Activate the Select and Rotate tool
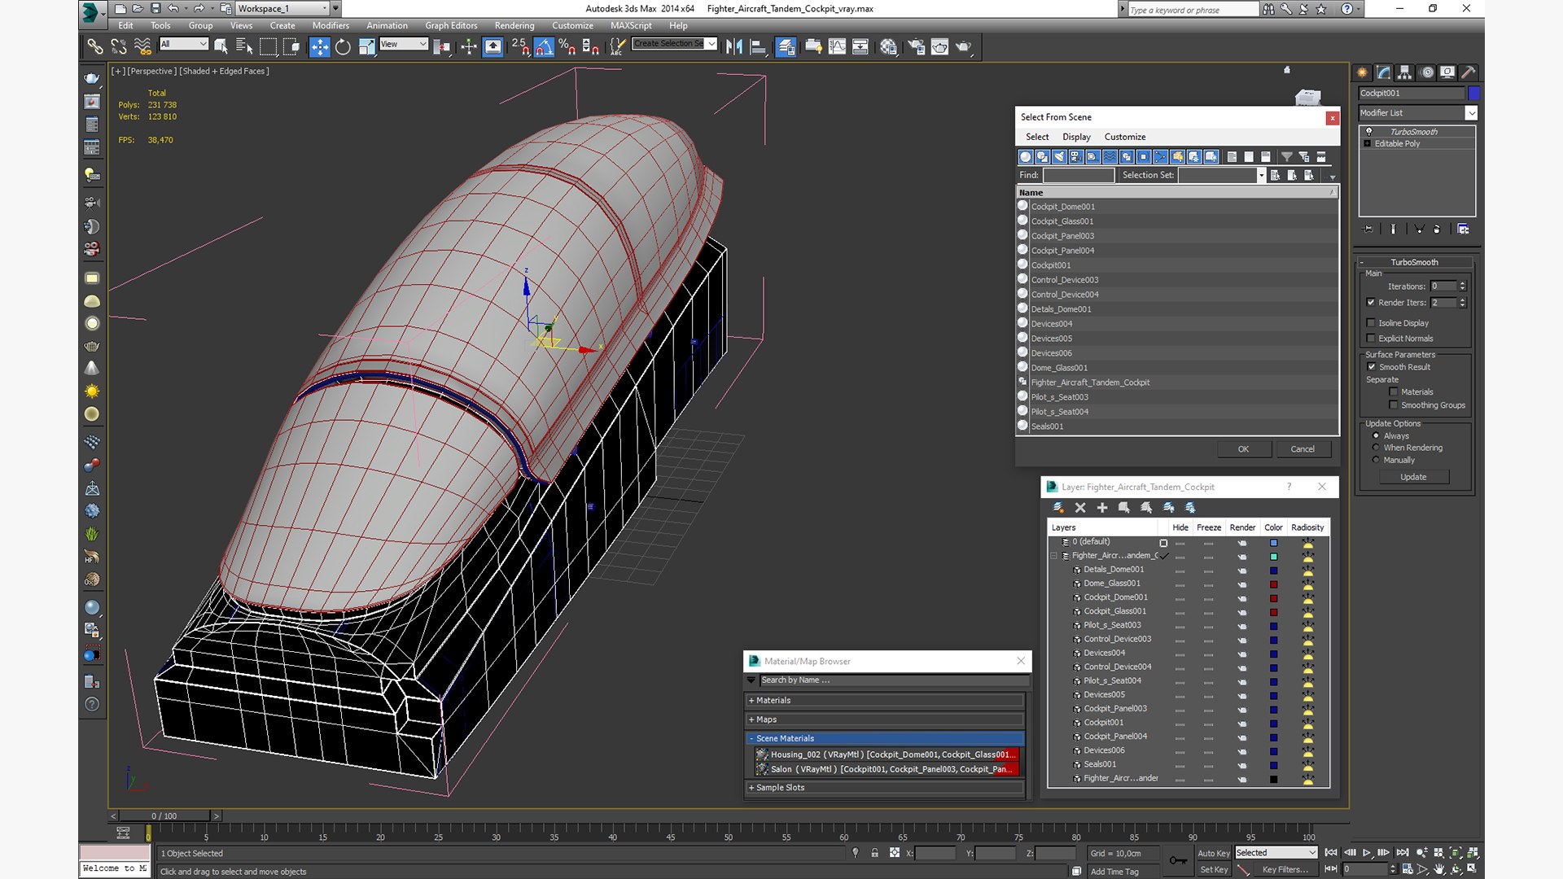The height and width of the screenshot is (879, 1563). [x=343, y=46]
